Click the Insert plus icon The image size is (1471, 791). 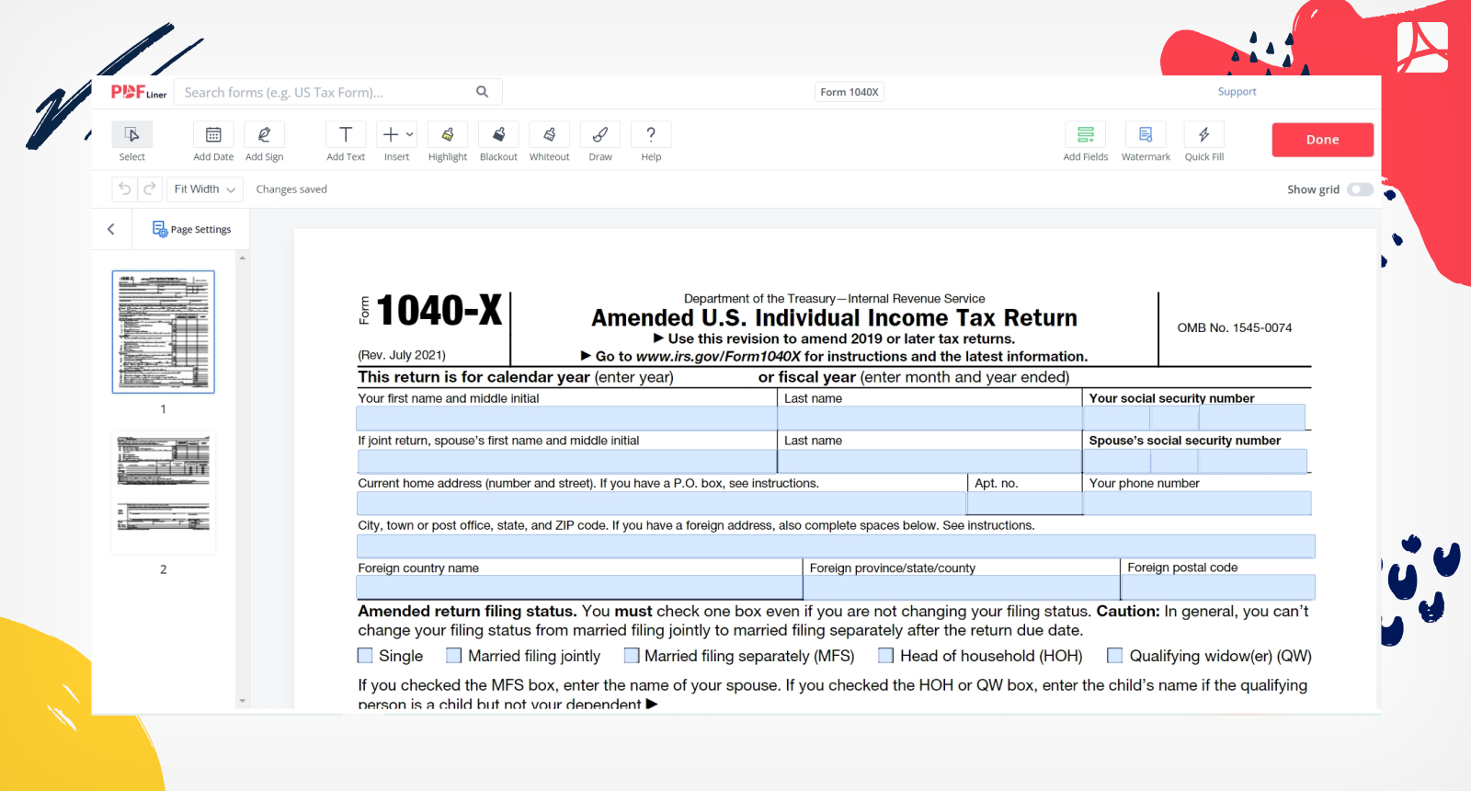(391, 135)
